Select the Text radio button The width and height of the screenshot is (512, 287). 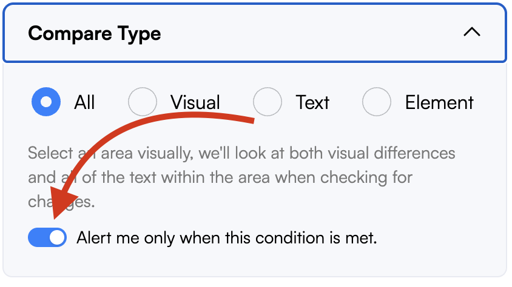(268, 102)
